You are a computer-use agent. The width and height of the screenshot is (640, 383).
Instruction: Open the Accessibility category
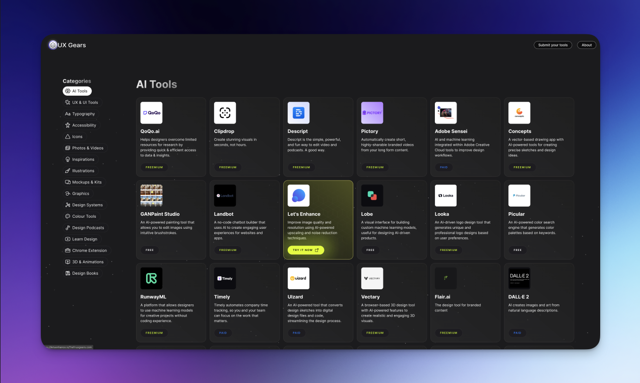[x=81, y=125]
